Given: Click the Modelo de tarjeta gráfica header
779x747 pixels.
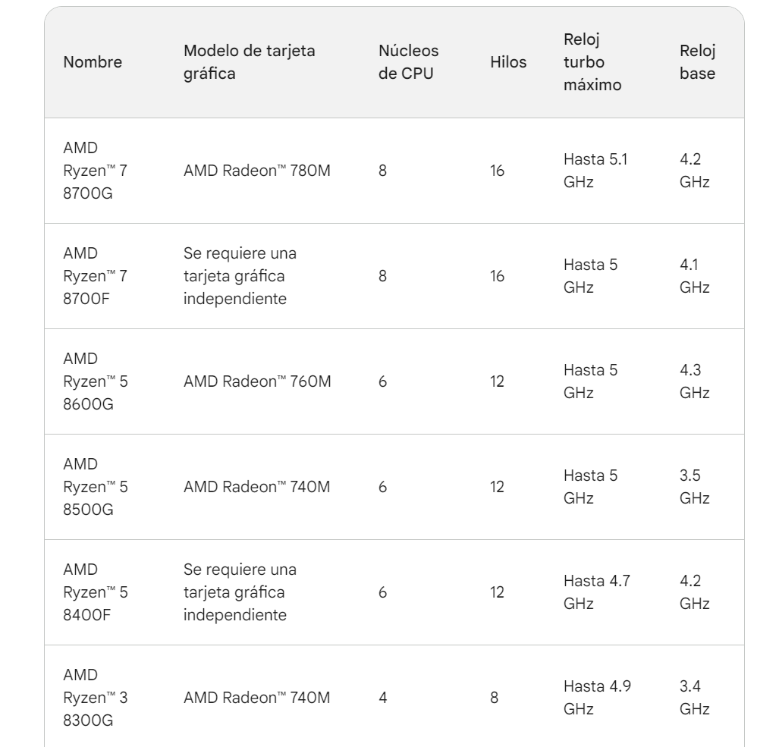Looking at the screenshot, I should click(249, 62).
